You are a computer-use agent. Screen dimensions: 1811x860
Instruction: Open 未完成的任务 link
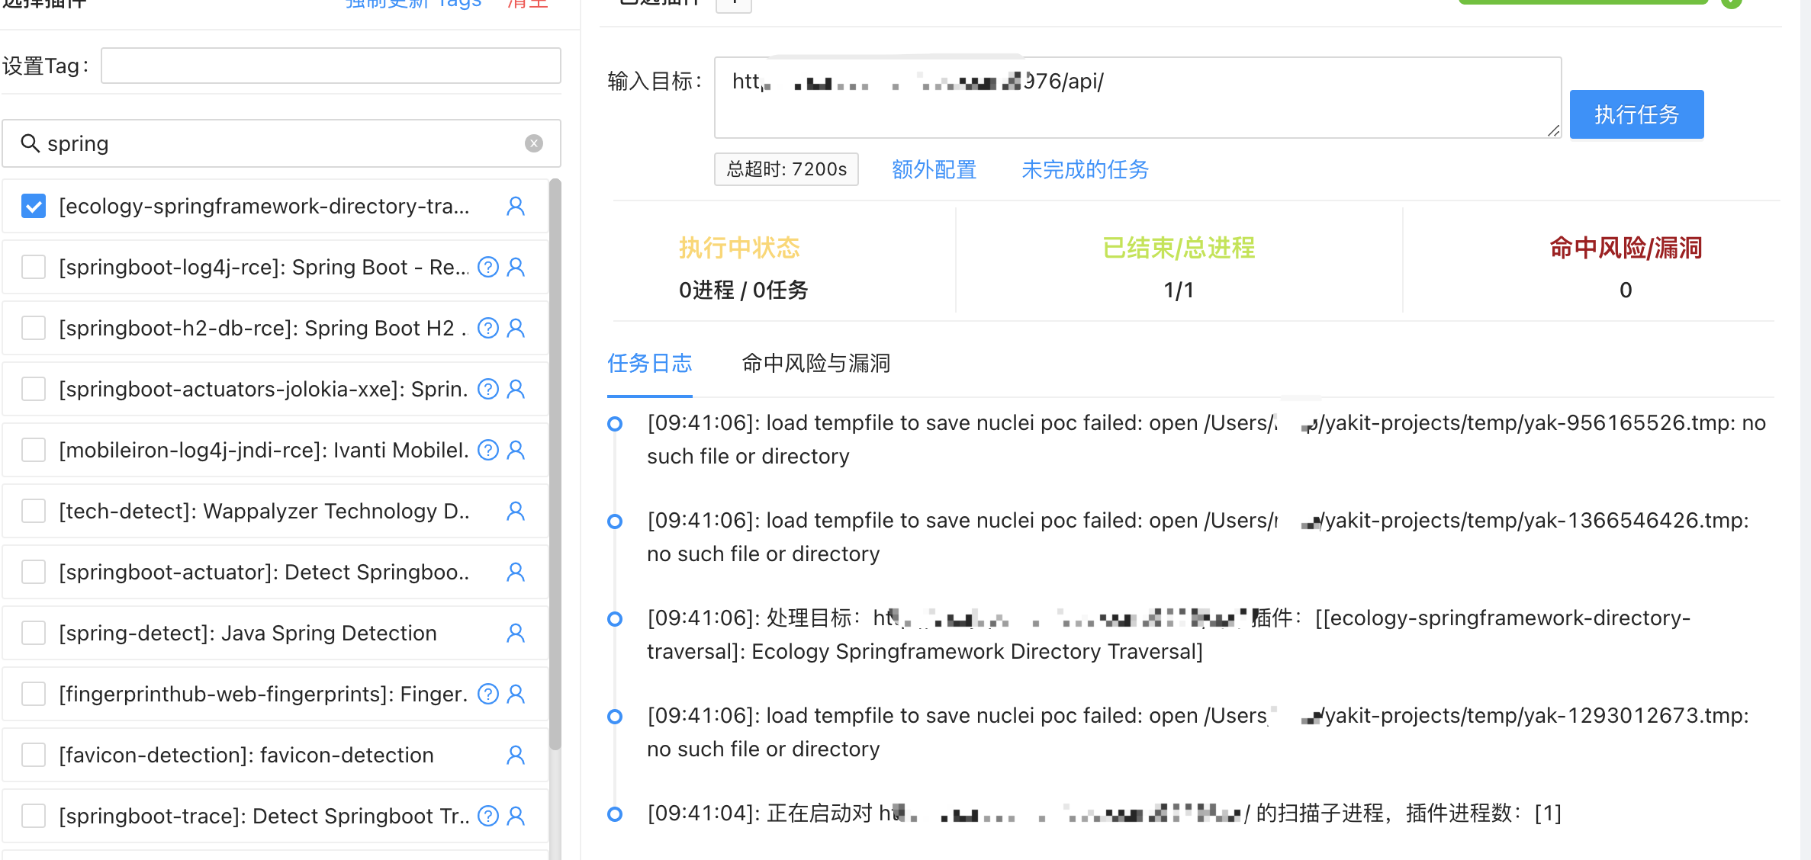(1085, 169)
